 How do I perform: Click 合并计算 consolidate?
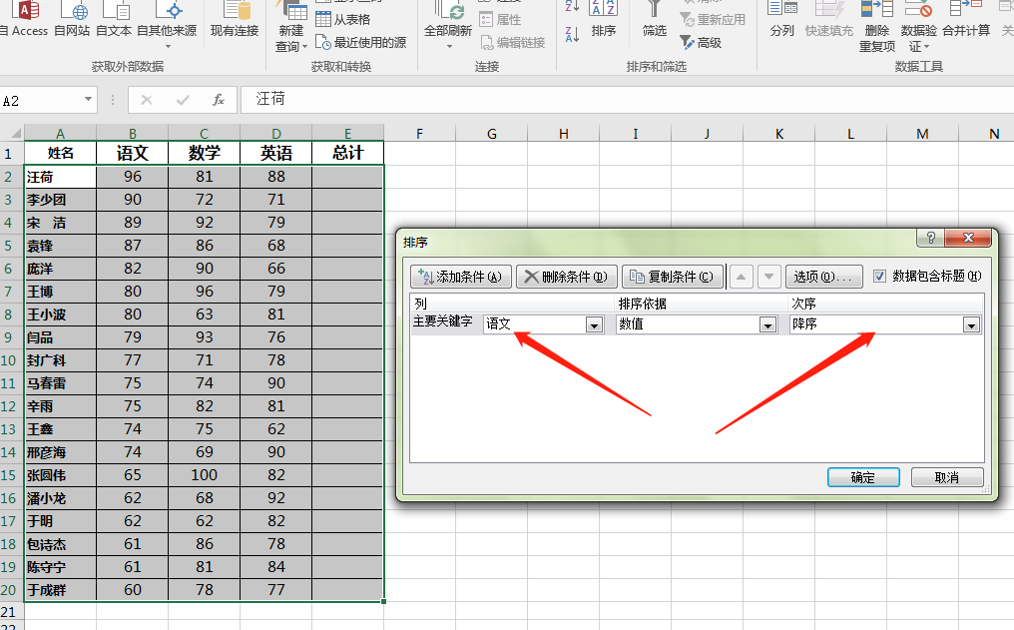point(966,19)
